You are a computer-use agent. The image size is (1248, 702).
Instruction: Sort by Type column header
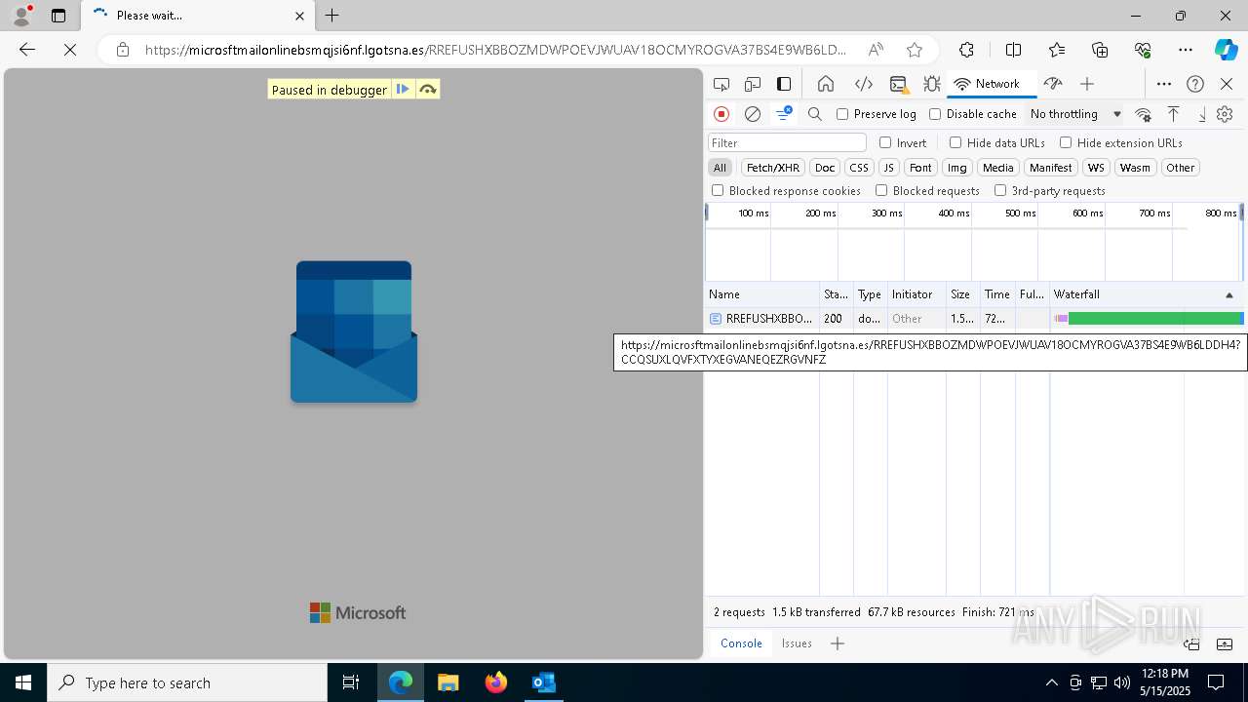point(870,294)
